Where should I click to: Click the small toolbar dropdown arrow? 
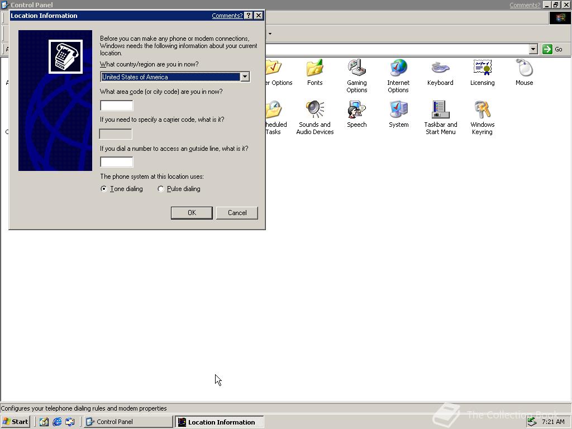click(270, 34)
